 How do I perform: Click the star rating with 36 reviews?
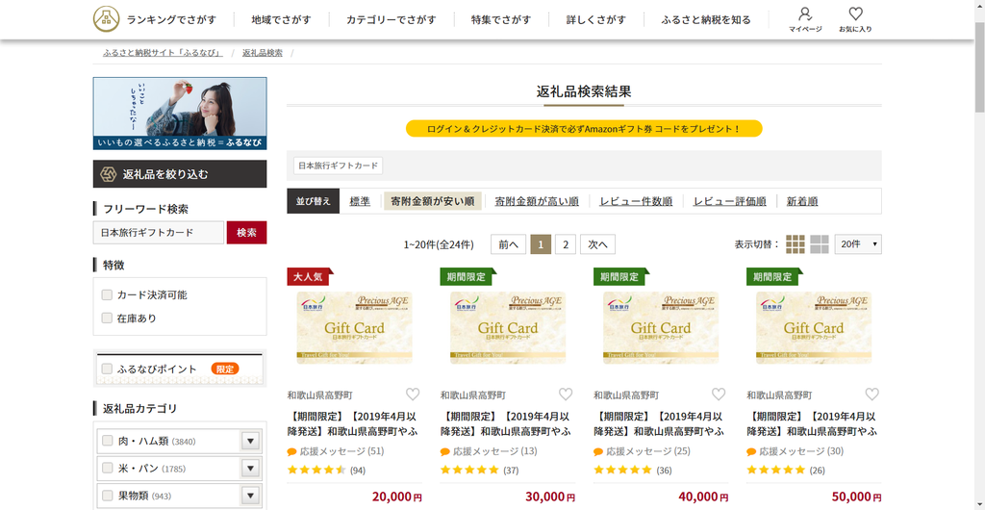tap(623, 470)
